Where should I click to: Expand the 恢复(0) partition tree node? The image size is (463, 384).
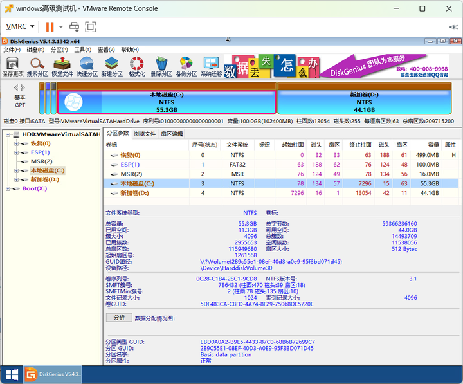(17, 143)
